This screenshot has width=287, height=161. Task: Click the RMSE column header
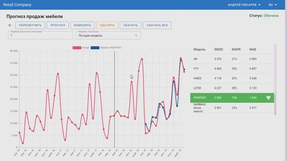coord(218,50)
